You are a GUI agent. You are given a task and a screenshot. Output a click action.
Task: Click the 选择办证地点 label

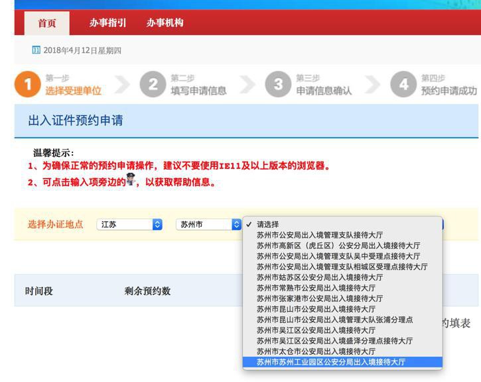pos(56,224)
